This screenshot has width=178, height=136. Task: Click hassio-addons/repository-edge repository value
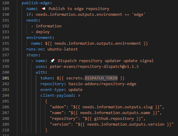click(102, 84)
